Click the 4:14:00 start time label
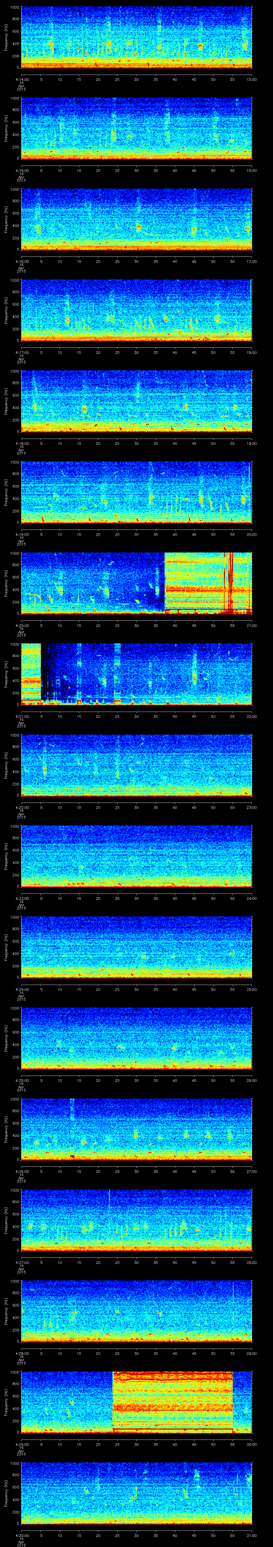Image resolution: width=273 pixels, height=1547 pixels. click(22, 79)
